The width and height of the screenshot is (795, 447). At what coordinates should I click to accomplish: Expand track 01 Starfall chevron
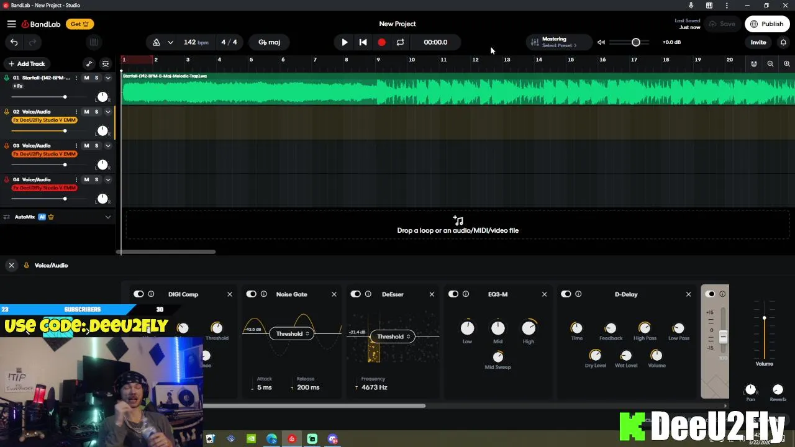coord(108,78)
